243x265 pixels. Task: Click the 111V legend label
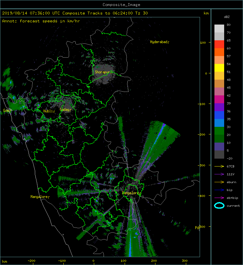pos(230,174)
